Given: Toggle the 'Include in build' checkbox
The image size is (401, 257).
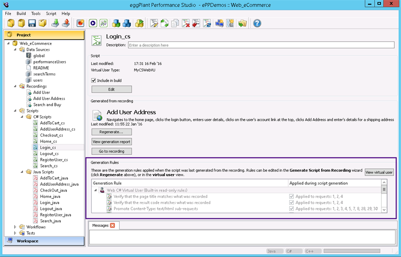Looking at the screenshot, I should tap(94, 80).
